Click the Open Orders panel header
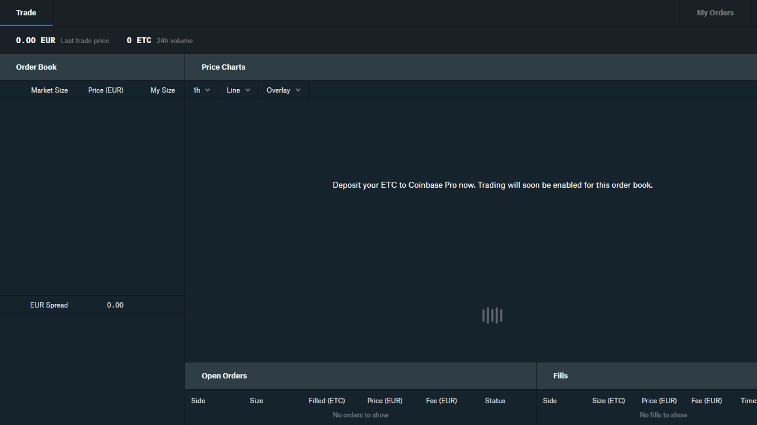Image resolution: width=757 pixels, height=425 pixels. 224,375
